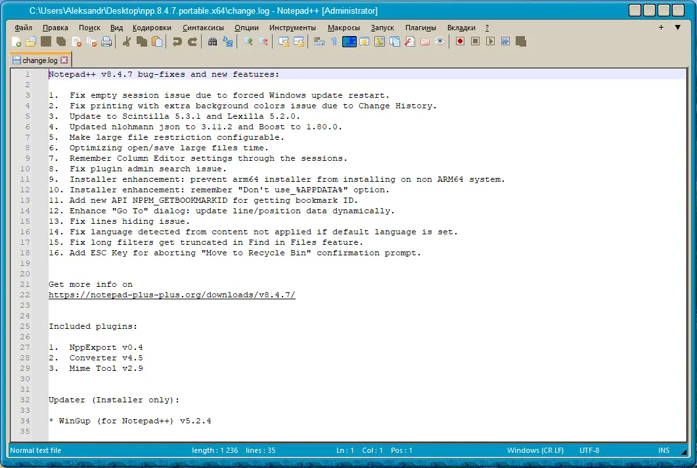The height and width of the screenshot is (468, 697).
Task: Click 'Ln : 1' position info in the status bar
Action: (345, 450)
